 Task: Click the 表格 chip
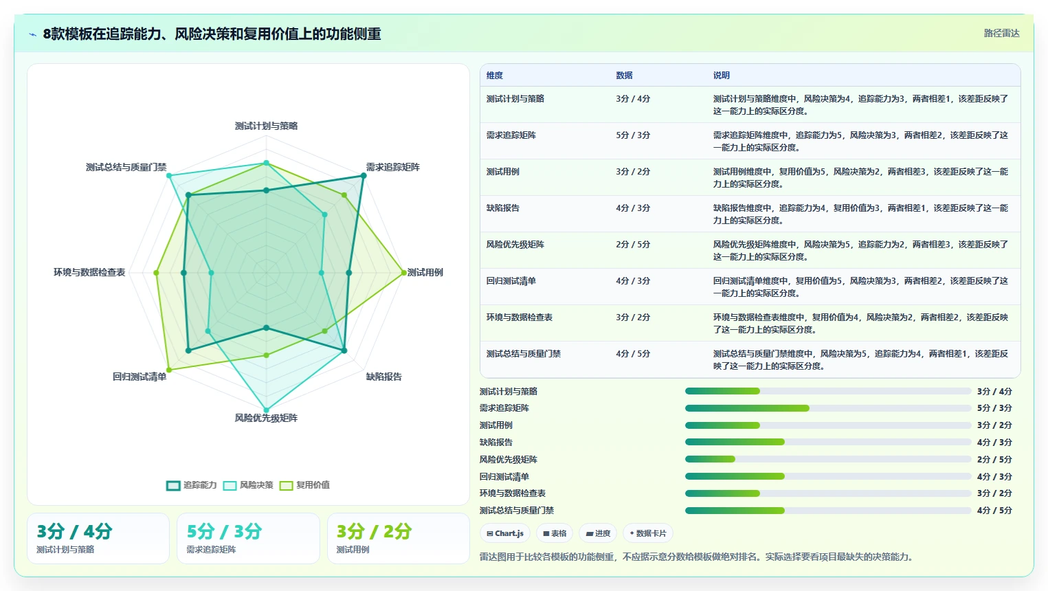pos(555,533)
